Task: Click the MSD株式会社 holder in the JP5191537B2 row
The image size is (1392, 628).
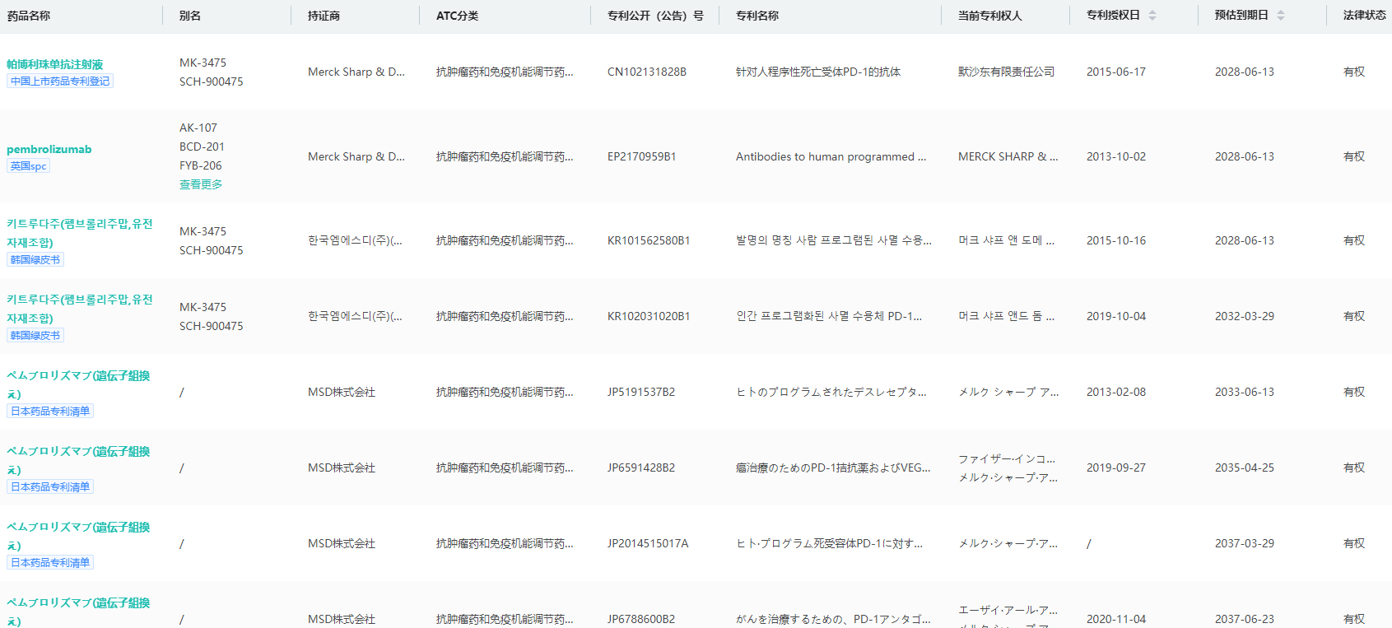Action: (342, 393)
